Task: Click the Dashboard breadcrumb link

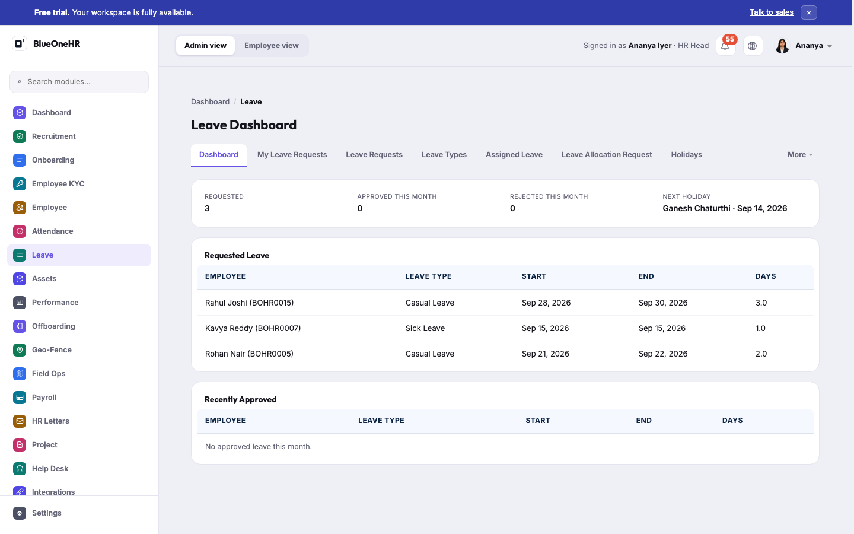Action: coord(210,102)
